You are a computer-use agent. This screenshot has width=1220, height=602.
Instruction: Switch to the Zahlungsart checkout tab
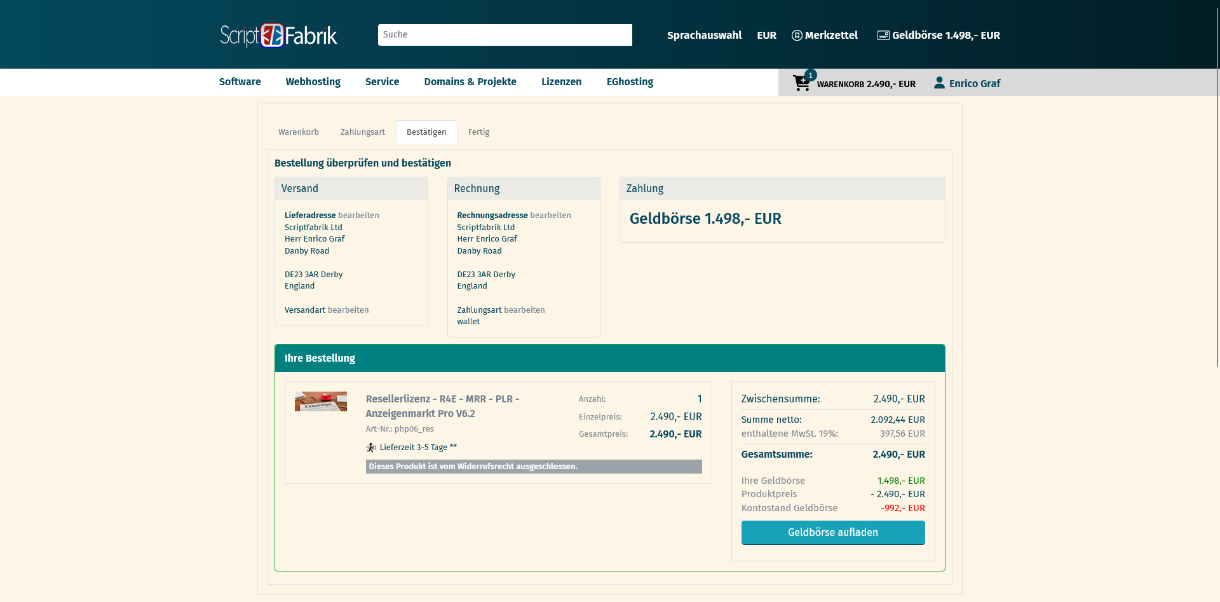(363, 132)
